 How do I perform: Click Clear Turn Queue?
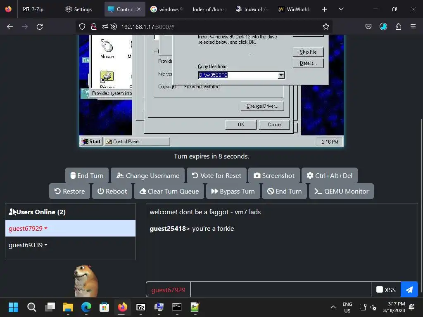click(169, 192)
